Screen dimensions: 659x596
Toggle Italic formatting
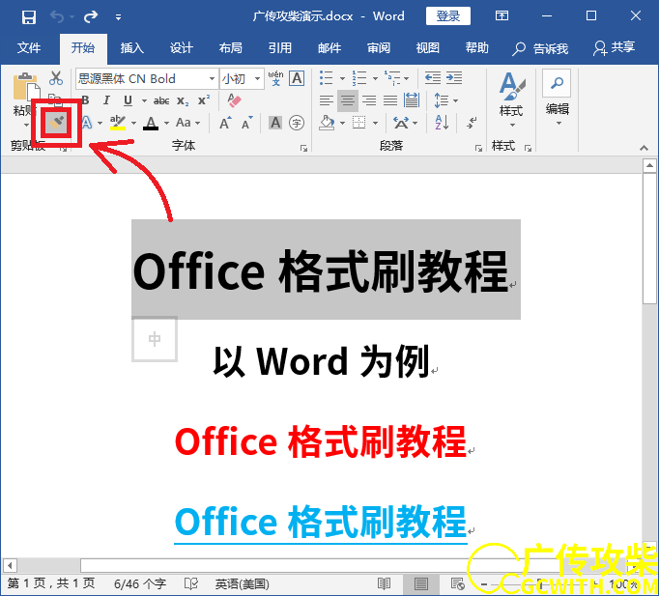coord(106,100)
